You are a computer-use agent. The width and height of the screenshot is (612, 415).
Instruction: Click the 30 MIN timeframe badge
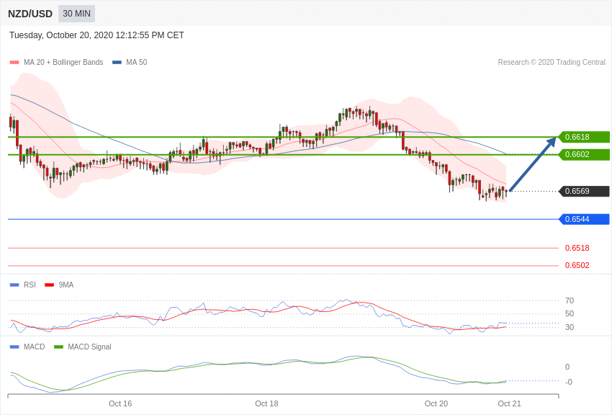[x=76, y=14]
